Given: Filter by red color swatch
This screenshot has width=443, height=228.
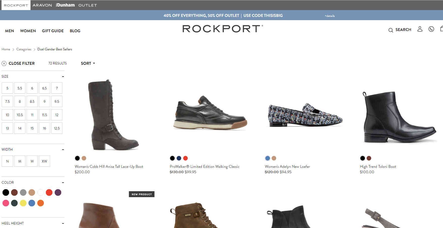Looking at the screenshot, I should coord(49,193).
